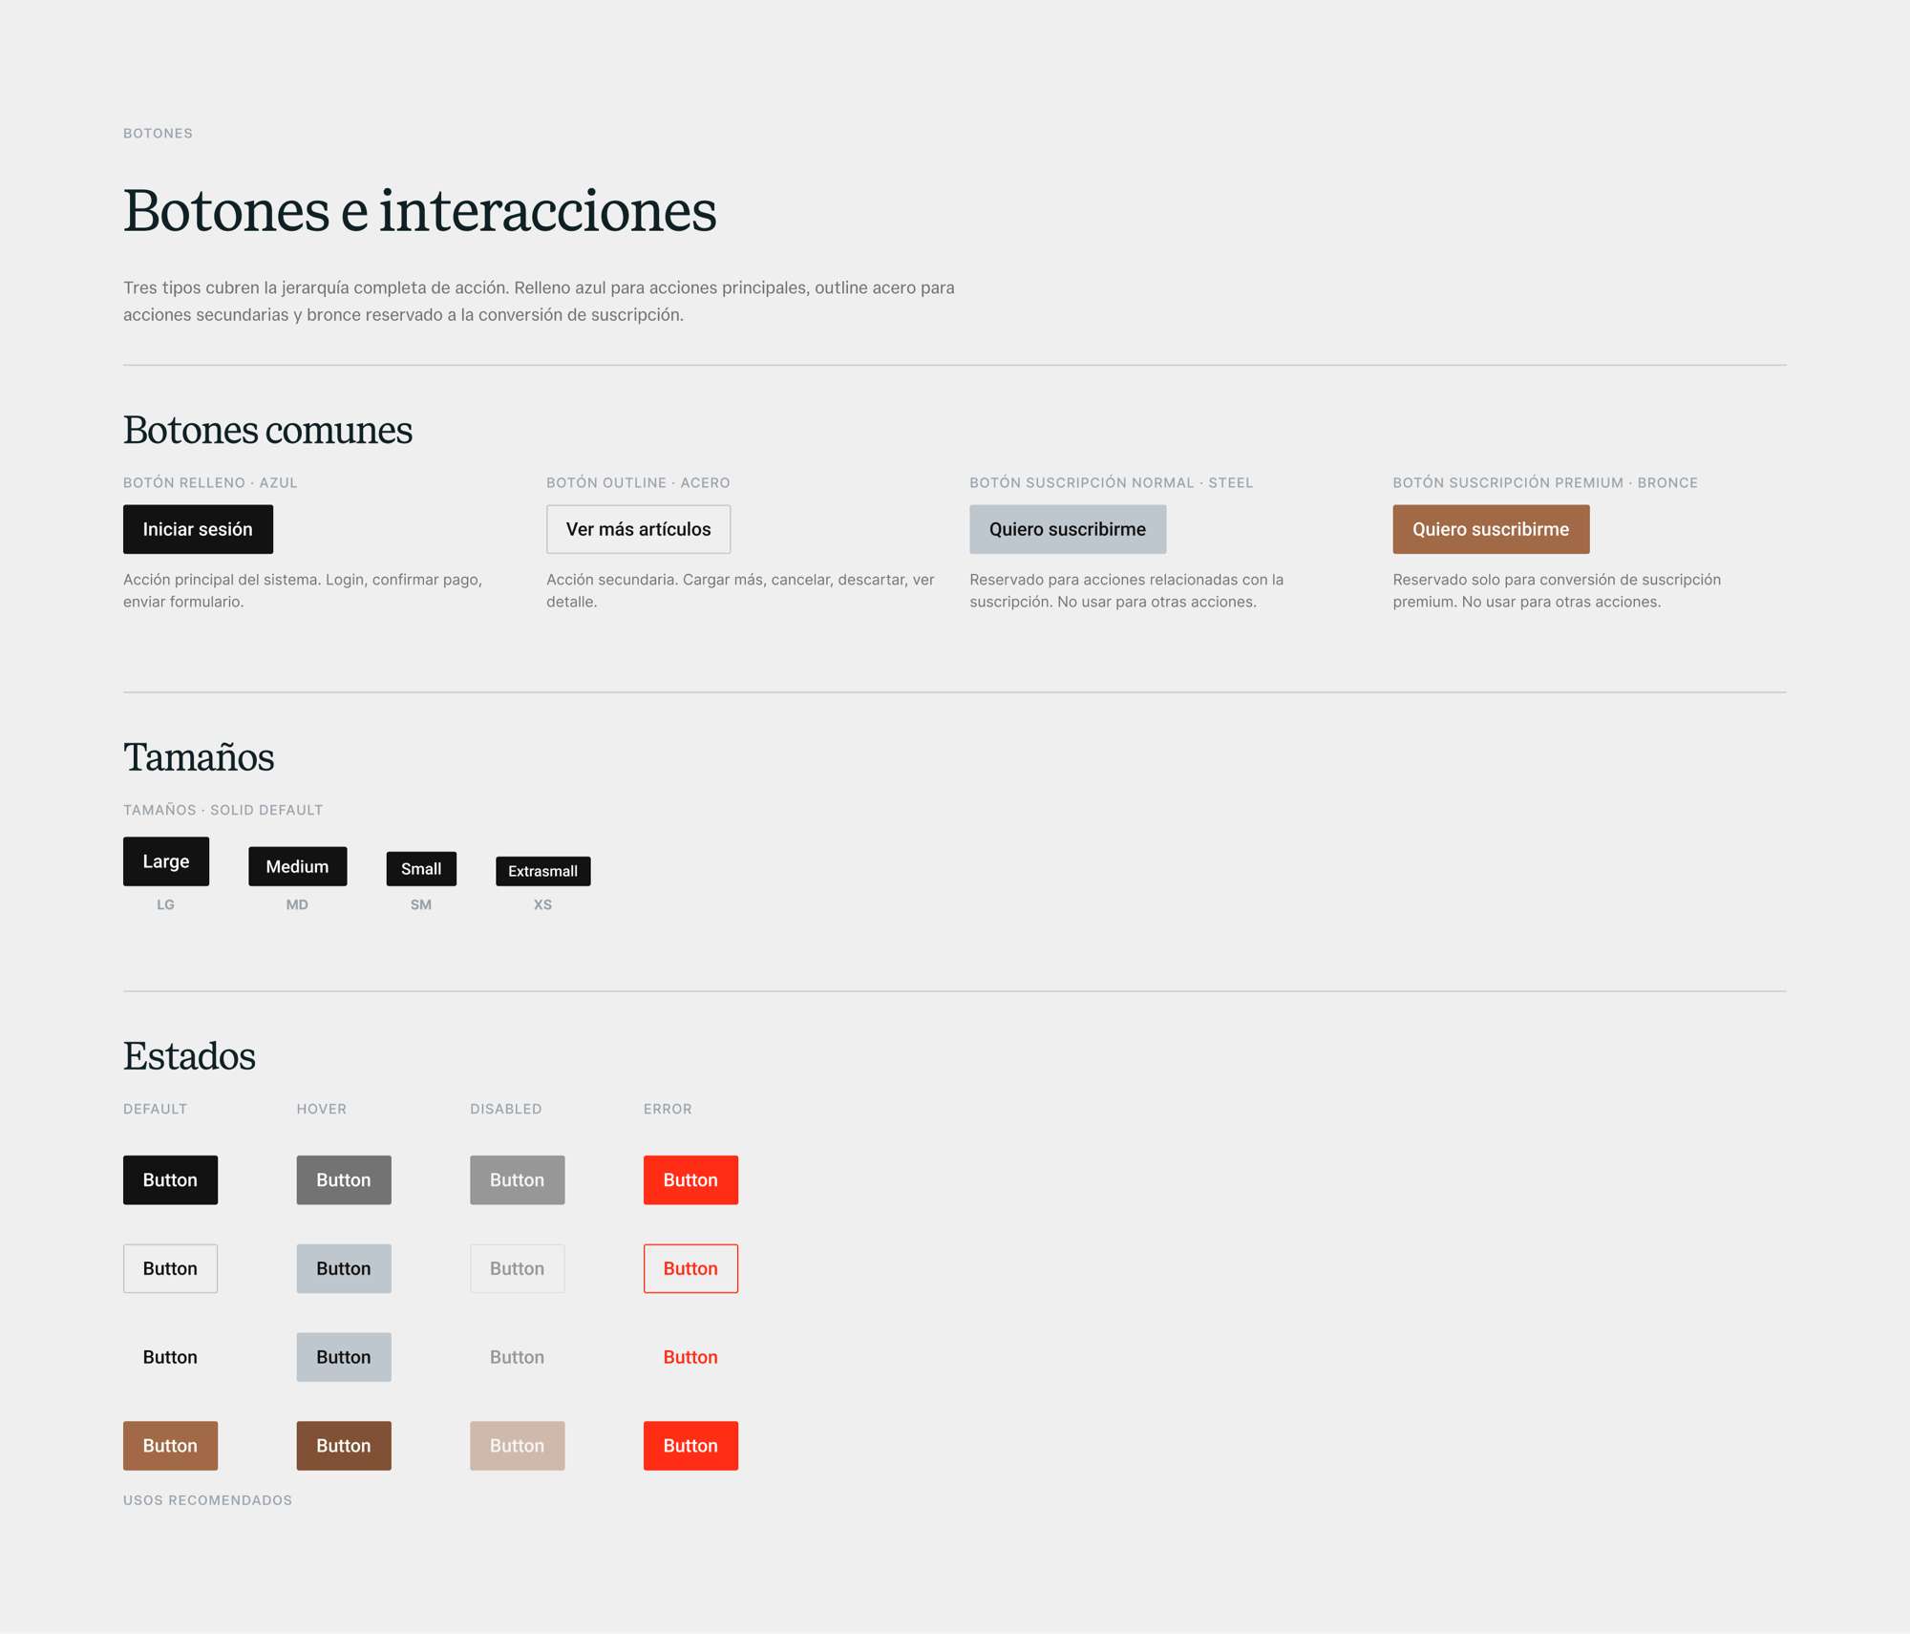Click the outline default Button
This screenshot has width=1910, height=1634.
pos(170,1269)
